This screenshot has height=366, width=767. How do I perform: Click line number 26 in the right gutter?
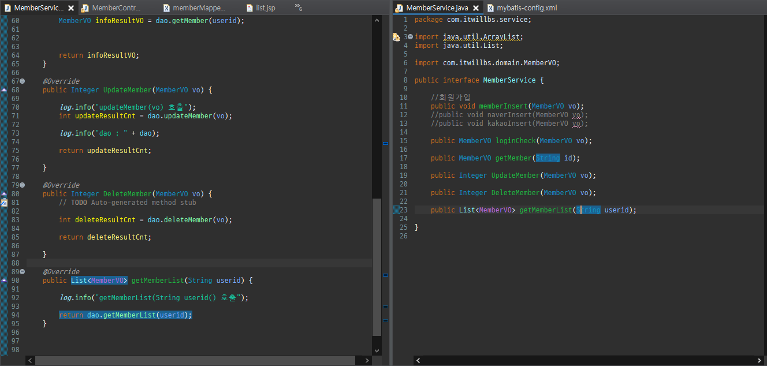click(403, 236)
